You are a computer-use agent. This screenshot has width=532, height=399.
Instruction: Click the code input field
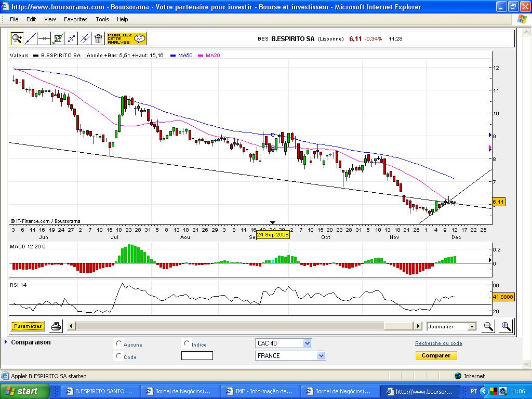pos(197,355)
